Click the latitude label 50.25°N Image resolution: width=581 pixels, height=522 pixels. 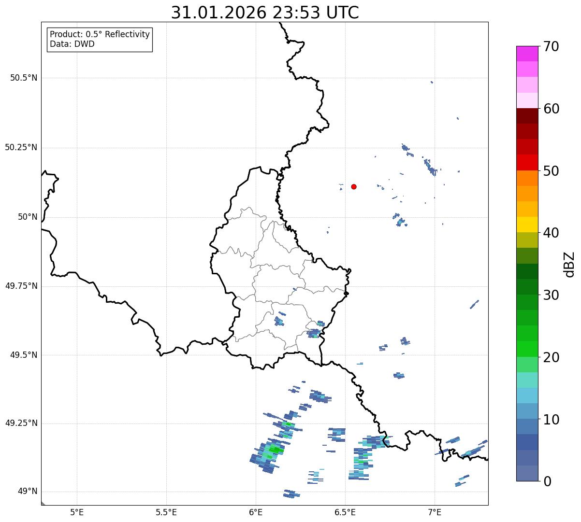pos(21,147)
